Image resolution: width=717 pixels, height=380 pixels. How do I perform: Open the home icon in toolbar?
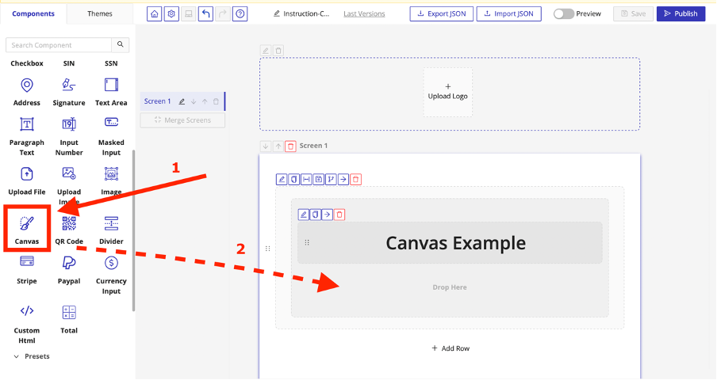(154, 13)
